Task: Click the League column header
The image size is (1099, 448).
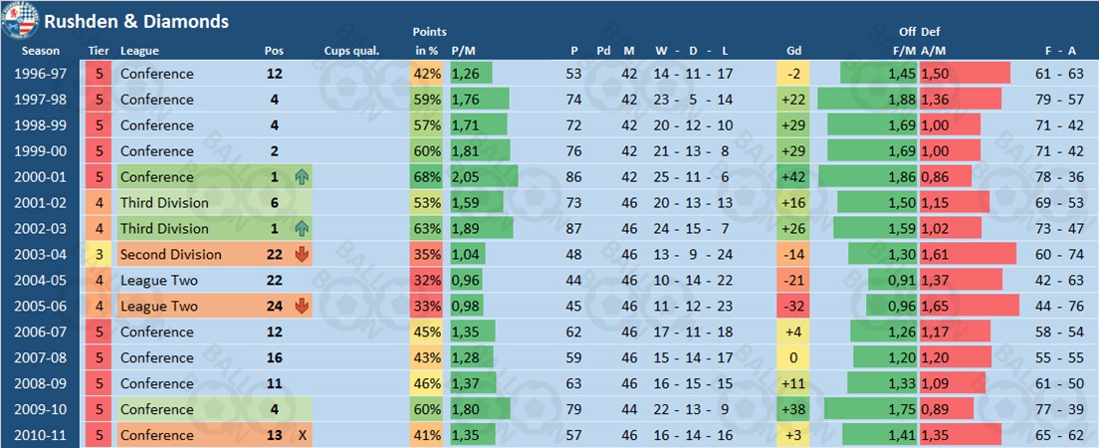Action: [x=139, y=51]
